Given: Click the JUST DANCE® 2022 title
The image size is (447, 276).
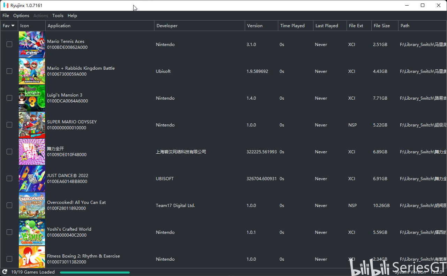Looking at the screenshot, I should [x=68, y=176].
